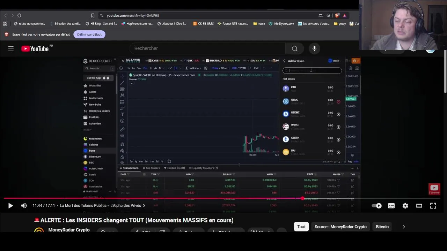This screenshot has height=251, width=447.
Task: Open the Brave Shields lion icon
Action: pyautogui.click(x=337, y=15)
